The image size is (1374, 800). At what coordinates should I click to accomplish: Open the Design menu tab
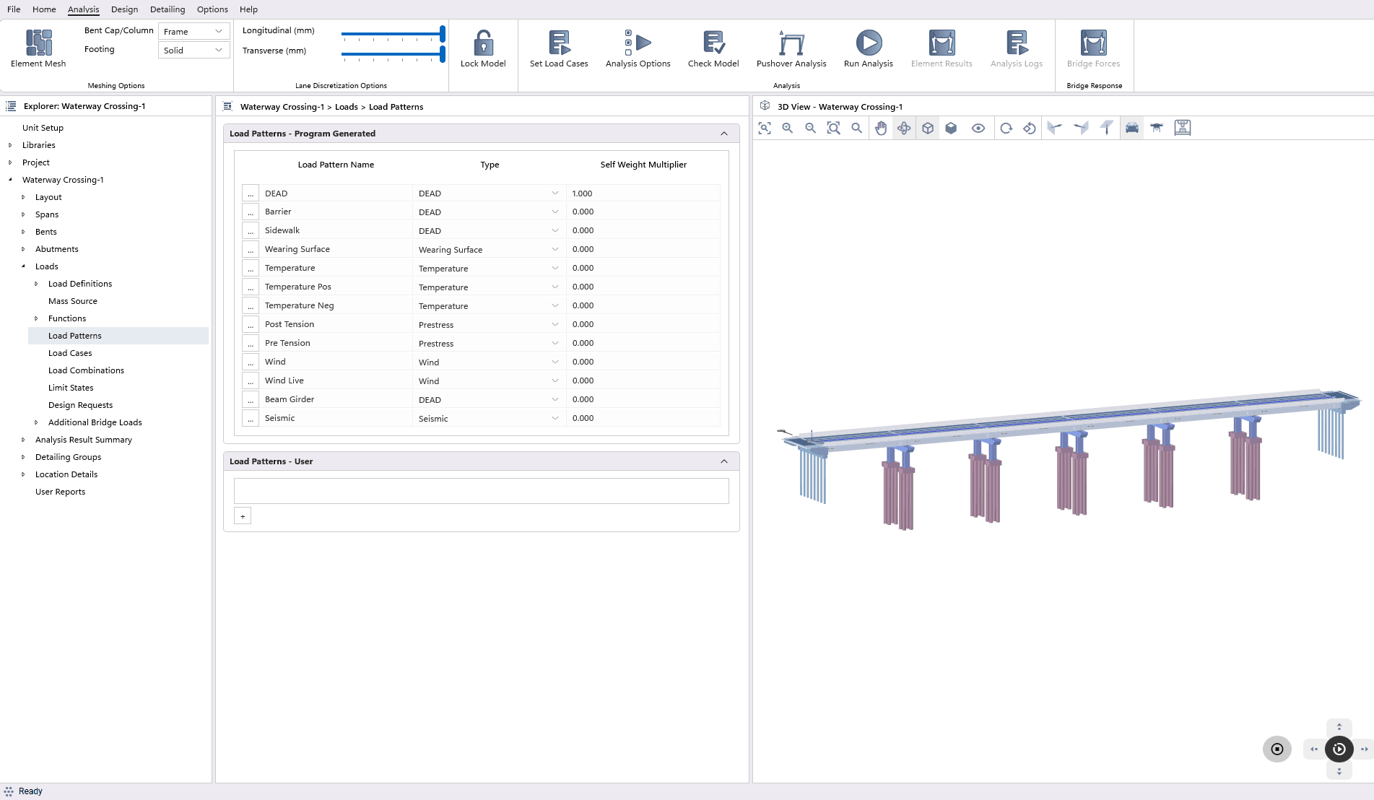click(124, 9)
